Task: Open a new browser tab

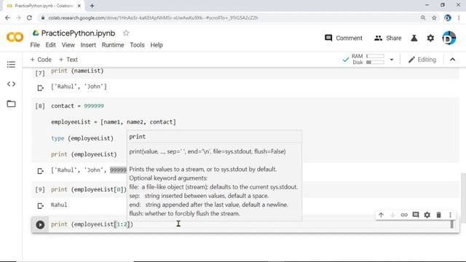Action: coord(92,6)
